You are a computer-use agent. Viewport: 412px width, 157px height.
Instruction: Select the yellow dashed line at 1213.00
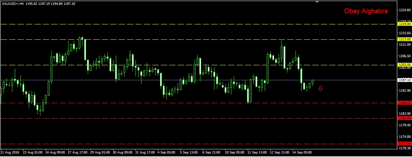198,39
